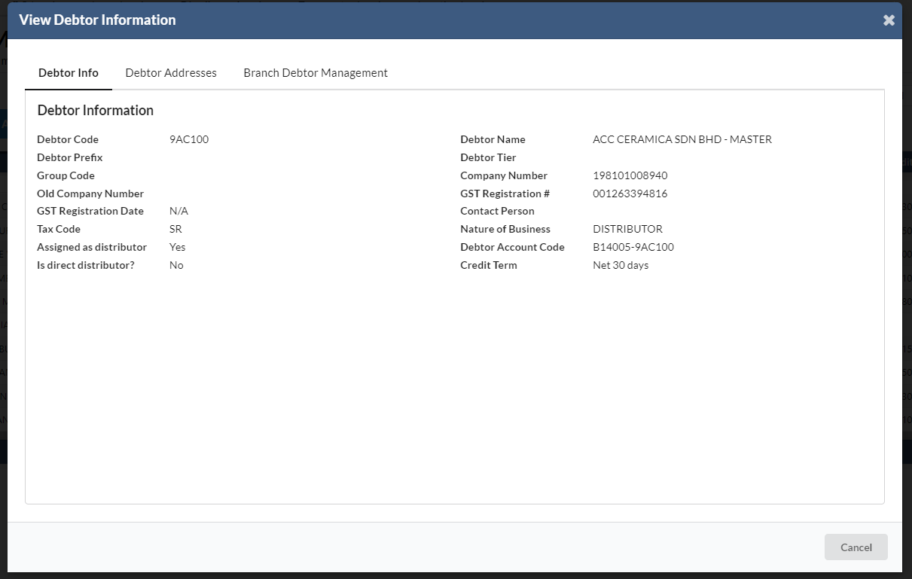The width and height of the screenshot is (912, 579).
Task: Click the View Debtor Information dialog title
Action: tap(97, 20)
